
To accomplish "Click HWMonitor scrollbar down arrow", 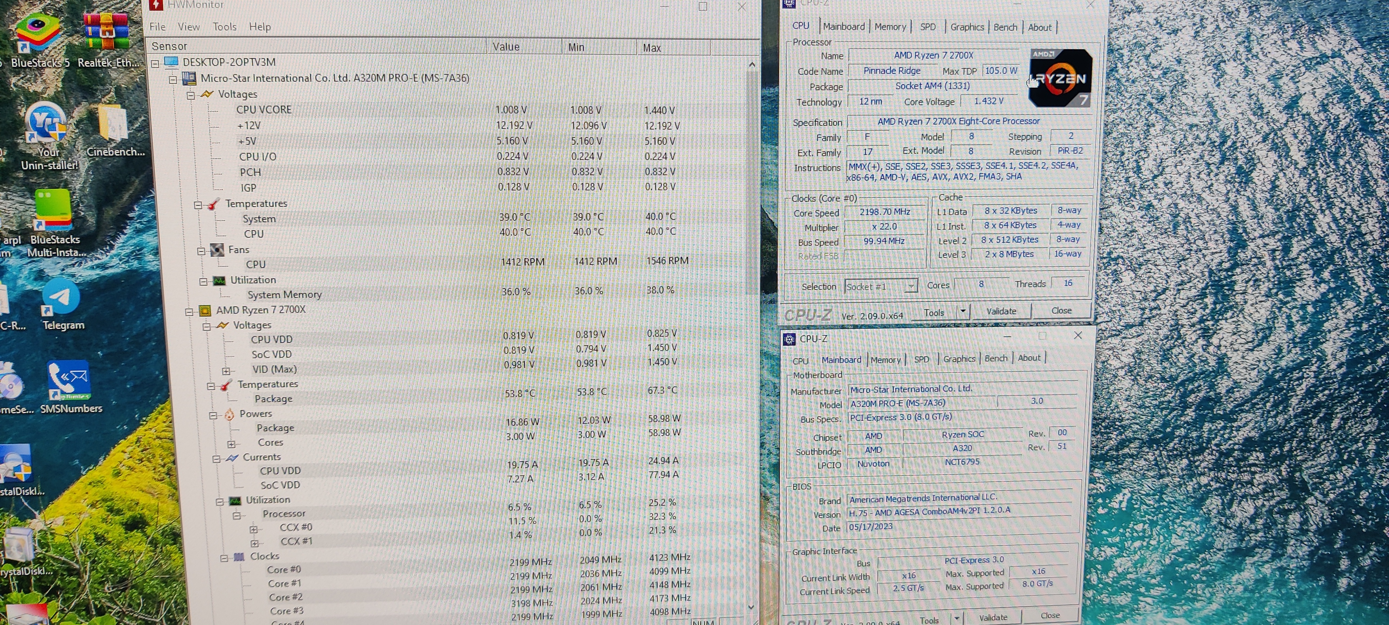I will click(751, 607).
